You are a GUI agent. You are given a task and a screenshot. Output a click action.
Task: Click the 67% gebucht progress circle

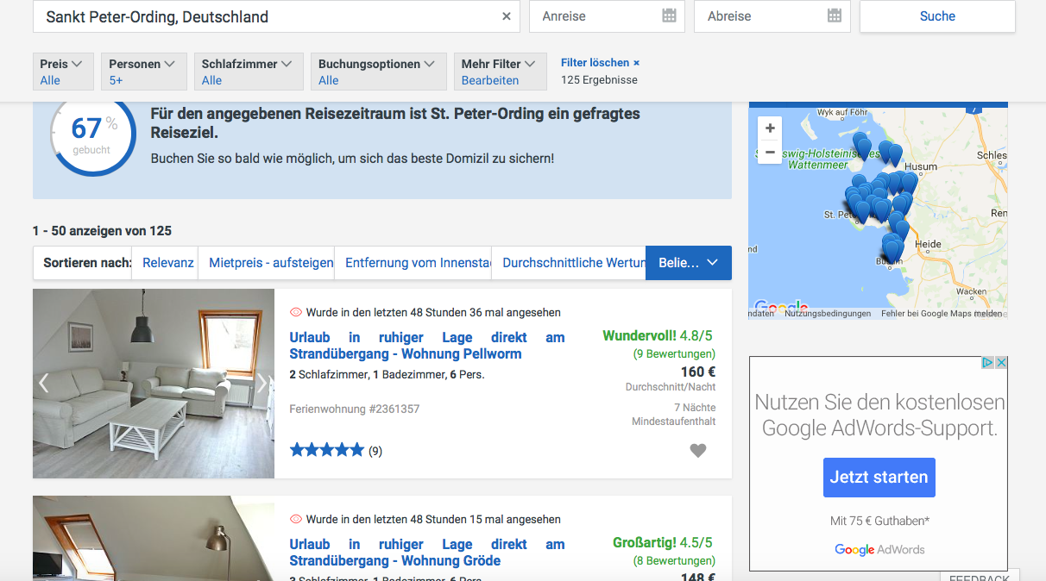(x=93, y=134)
